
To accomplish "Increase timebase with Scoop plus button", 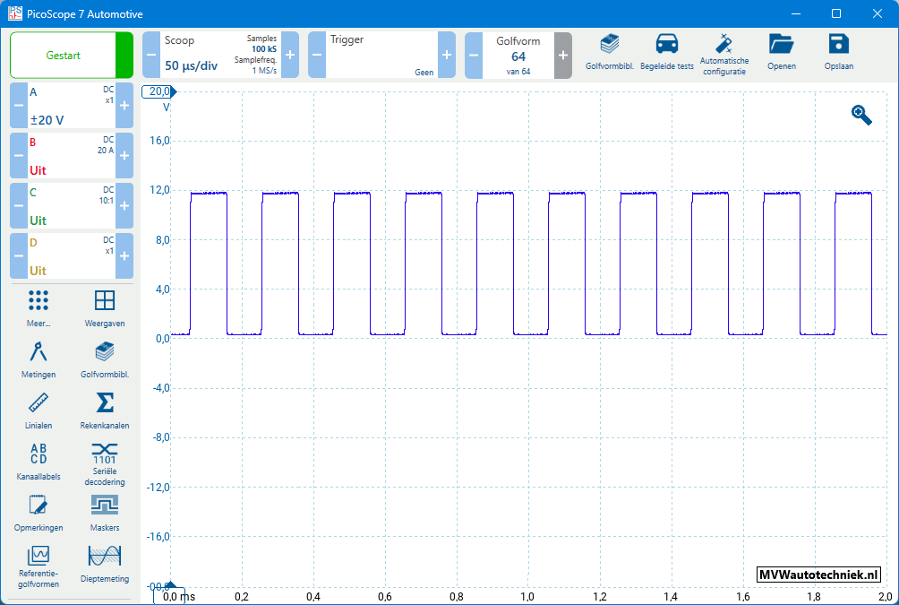I will pyautogui.click(x=290, y=56).
